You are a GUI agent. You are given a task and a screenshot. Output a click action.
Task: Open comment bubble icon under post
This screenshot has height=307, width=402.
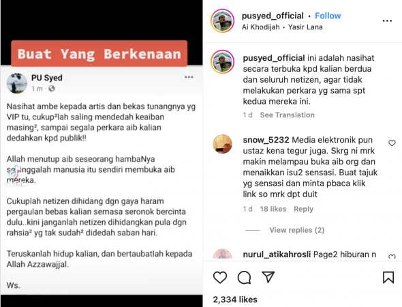pos(244,278)
